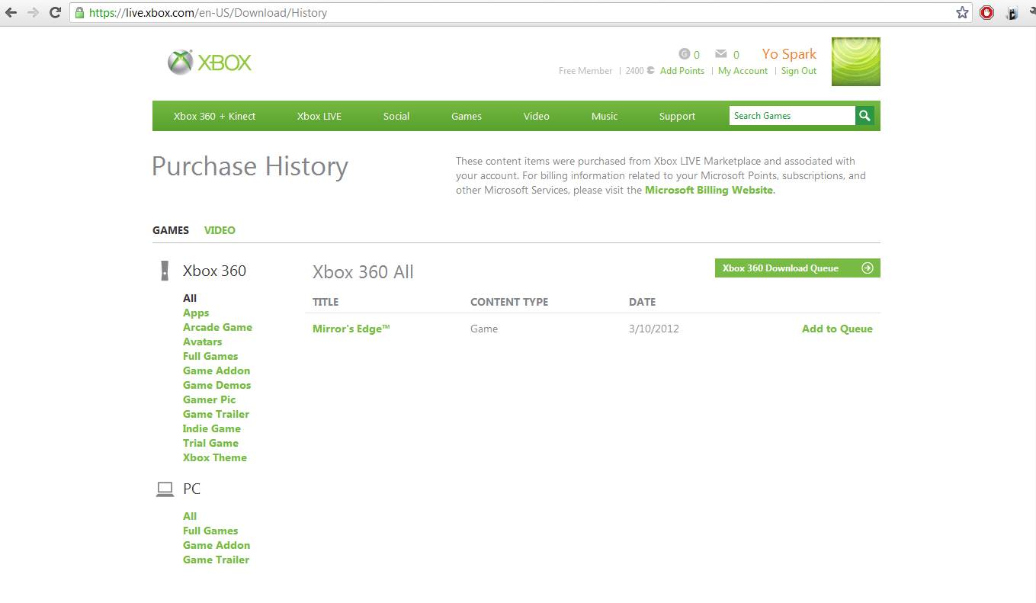Switch to the VIDEO tab
Viewport: 1036px width, 603px height.
point(220,230)
